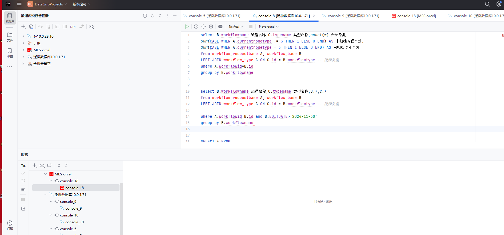This screenshot has width=504, height=235.
Task: Select the highlighted console_18 session row
Action: (x=76, y=188)
